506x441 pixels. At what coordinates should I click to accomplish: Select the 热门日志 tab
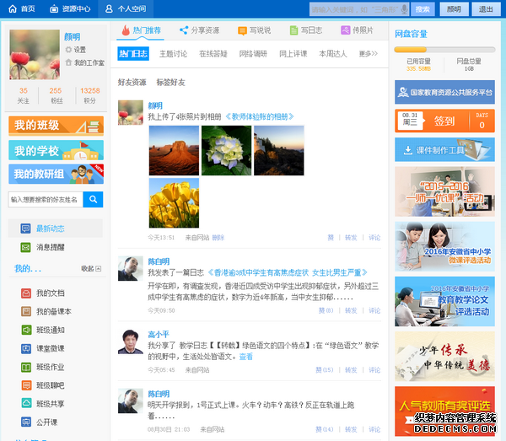click(x=133, y=54)
